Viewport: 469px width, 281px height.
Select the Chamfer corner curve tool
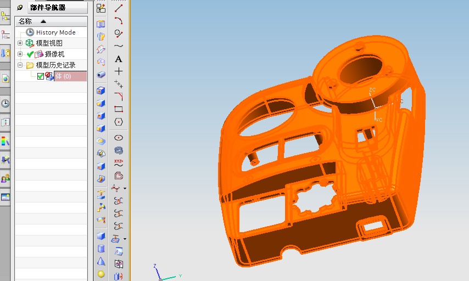pyautogui.click(x=119, y=97)
